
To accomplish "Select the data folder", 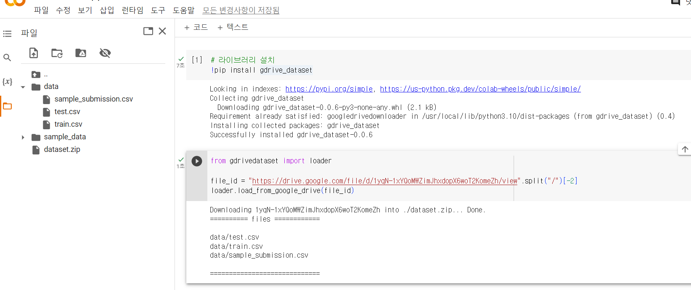I will [x=51, y=86].
